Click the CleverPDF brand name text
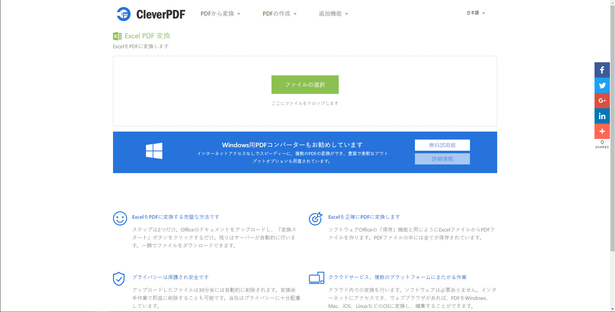 [161, 14]
